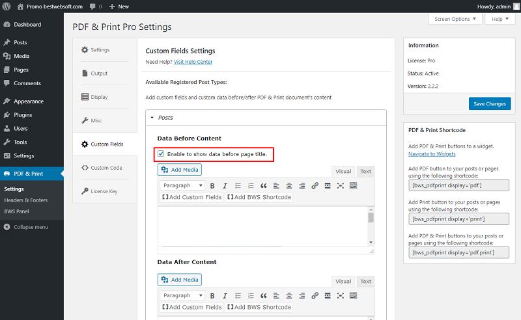The image size is (521, 320).
Task: Click Add BWS Shortcode in Data Before Content
Action: 259,197
